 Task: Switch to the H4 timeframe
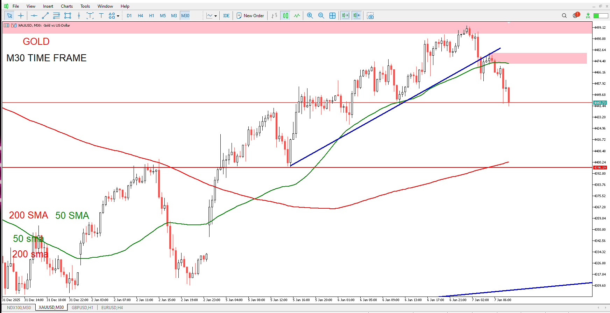coord(140,15)
